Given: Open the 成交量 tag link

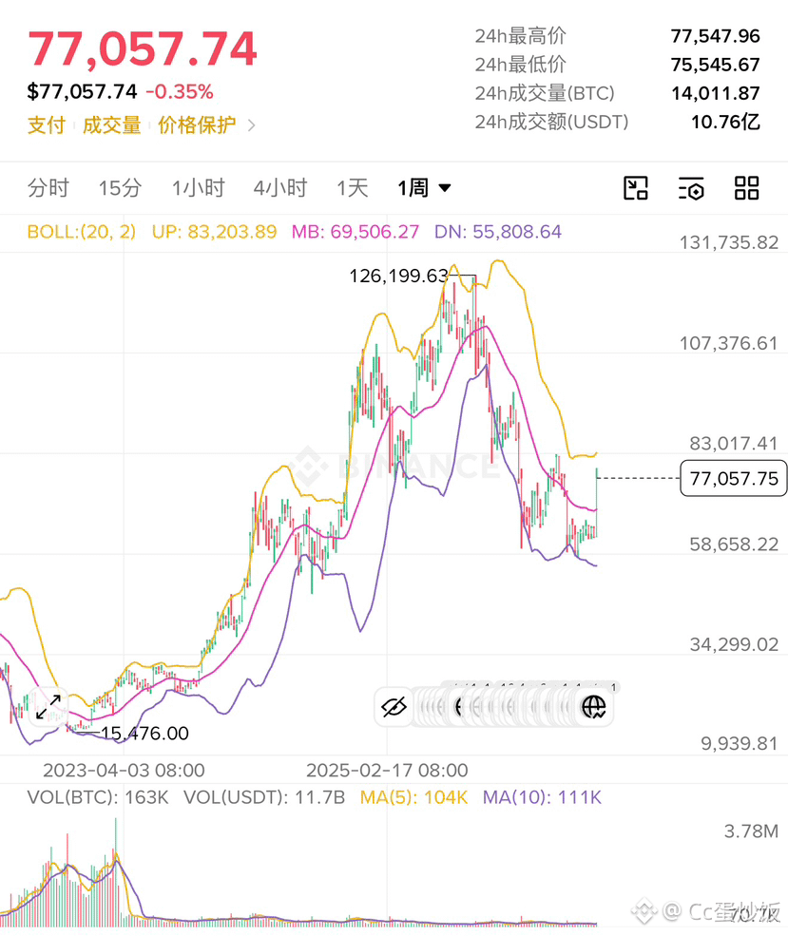Looking at the screenshot, I should coord(111,125).
